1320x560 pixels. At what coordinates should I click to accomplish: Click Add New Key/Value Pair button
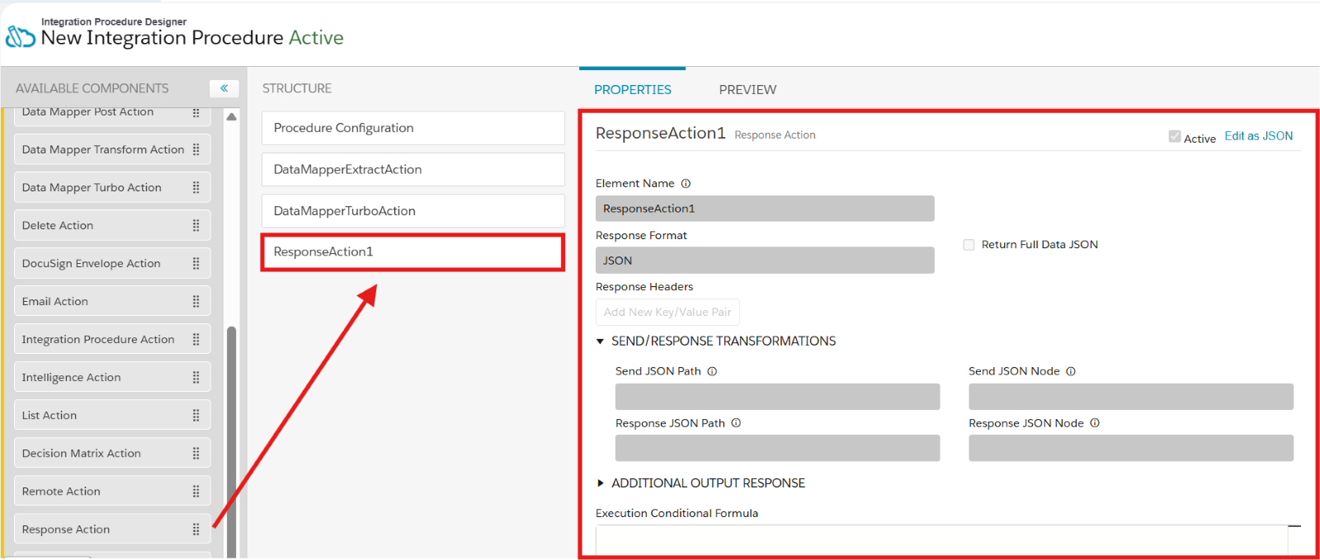[667, 313]
